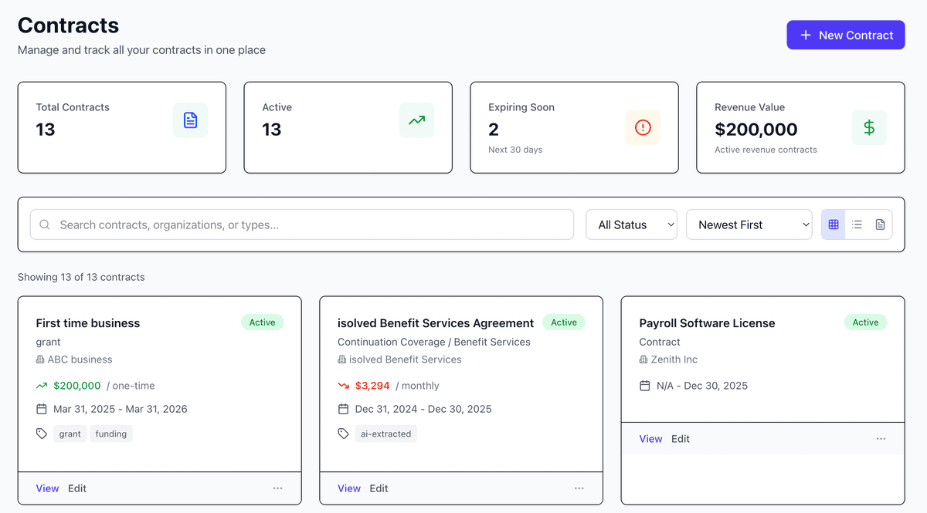Select the grant tag on first card
927x513 pixels.
click(x=70, y=434)
